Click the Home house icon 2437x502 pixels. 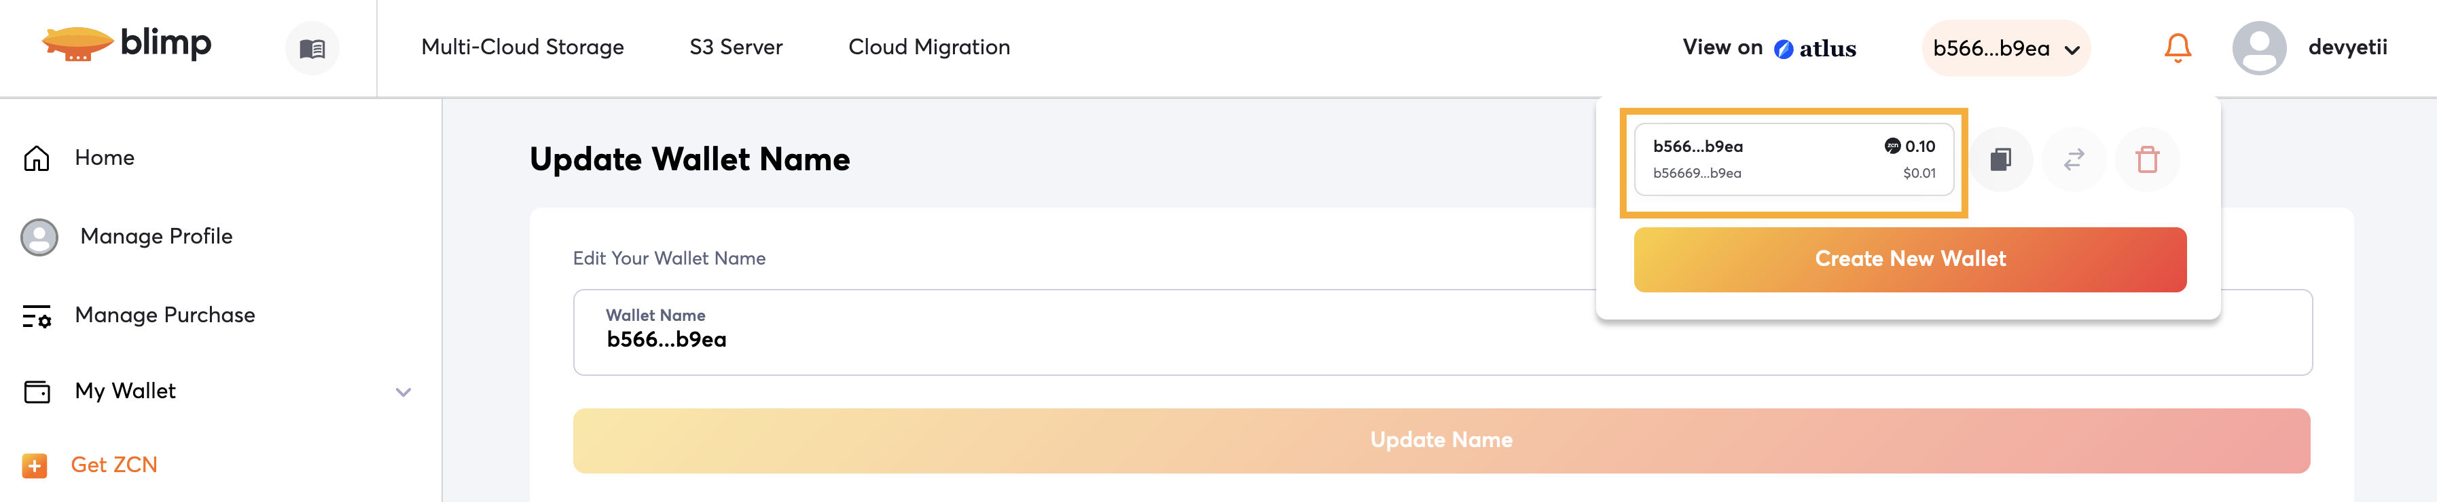[37, 158]
